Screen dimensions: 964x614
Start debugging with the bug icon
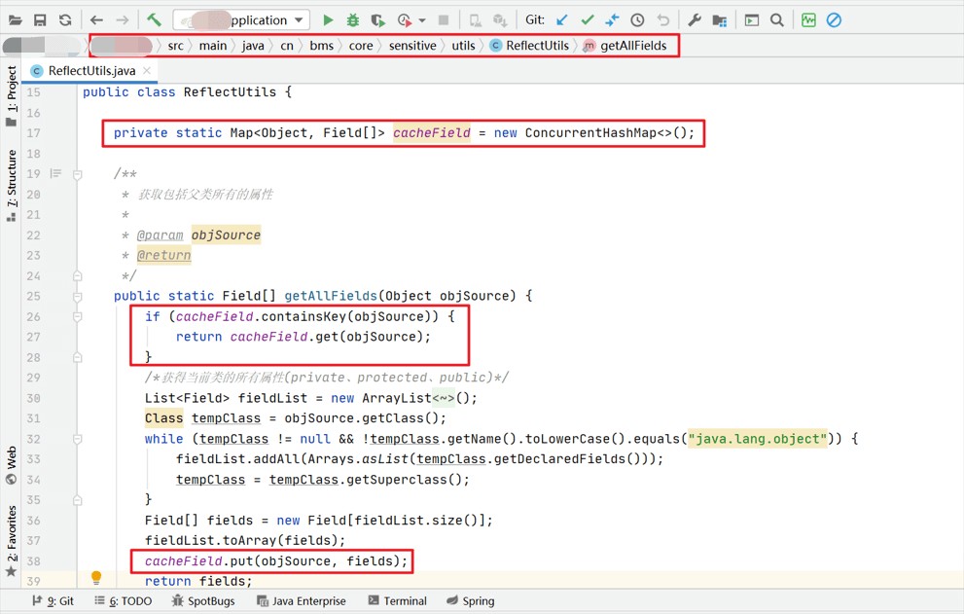pyautogui.click(x=353, y=19)
